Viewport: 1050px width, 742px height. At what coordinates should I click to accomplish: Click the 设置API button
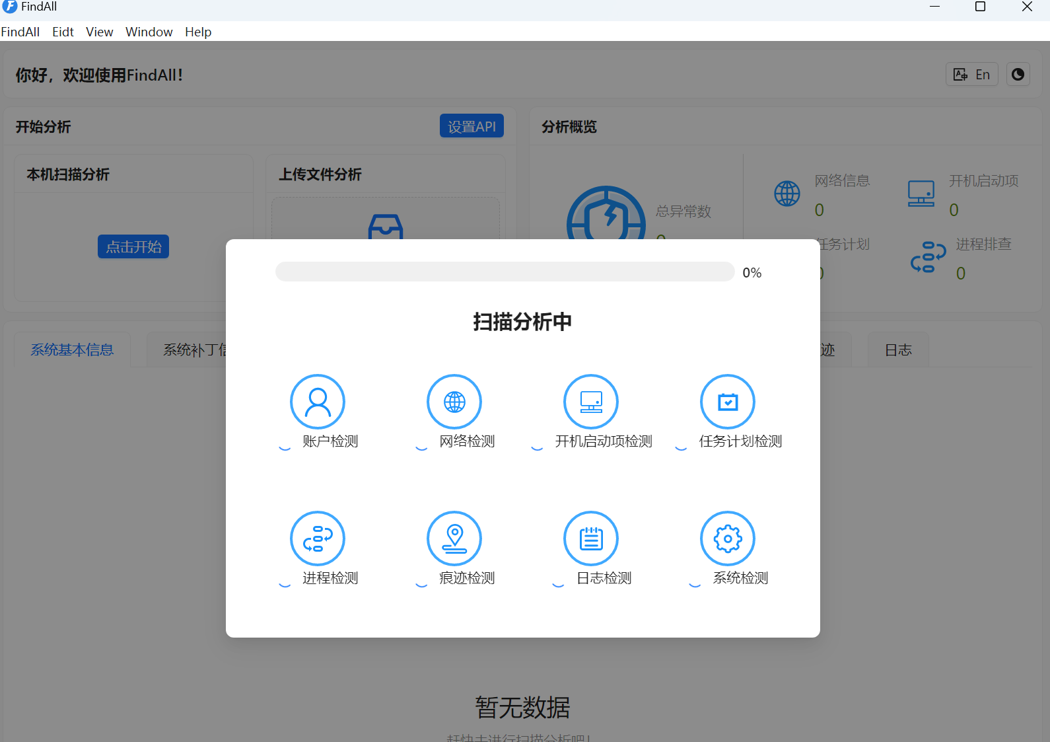pyautogui.click(x=472, y=126)
